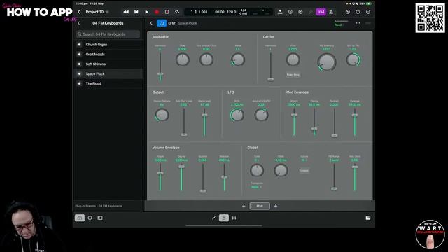Click the Global Tune knob
448x252 pixels.
point(257,170)
